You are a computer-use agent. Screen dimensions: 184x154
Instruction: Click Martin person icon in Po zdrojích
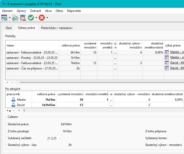(x=13, y=99)
